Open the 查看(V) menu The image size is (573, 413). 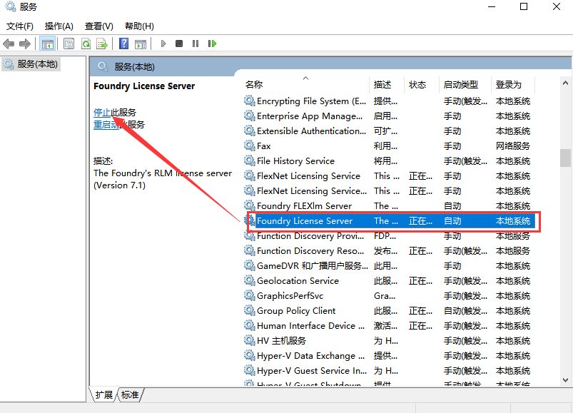pyautogui.click(x=98, y=26)
